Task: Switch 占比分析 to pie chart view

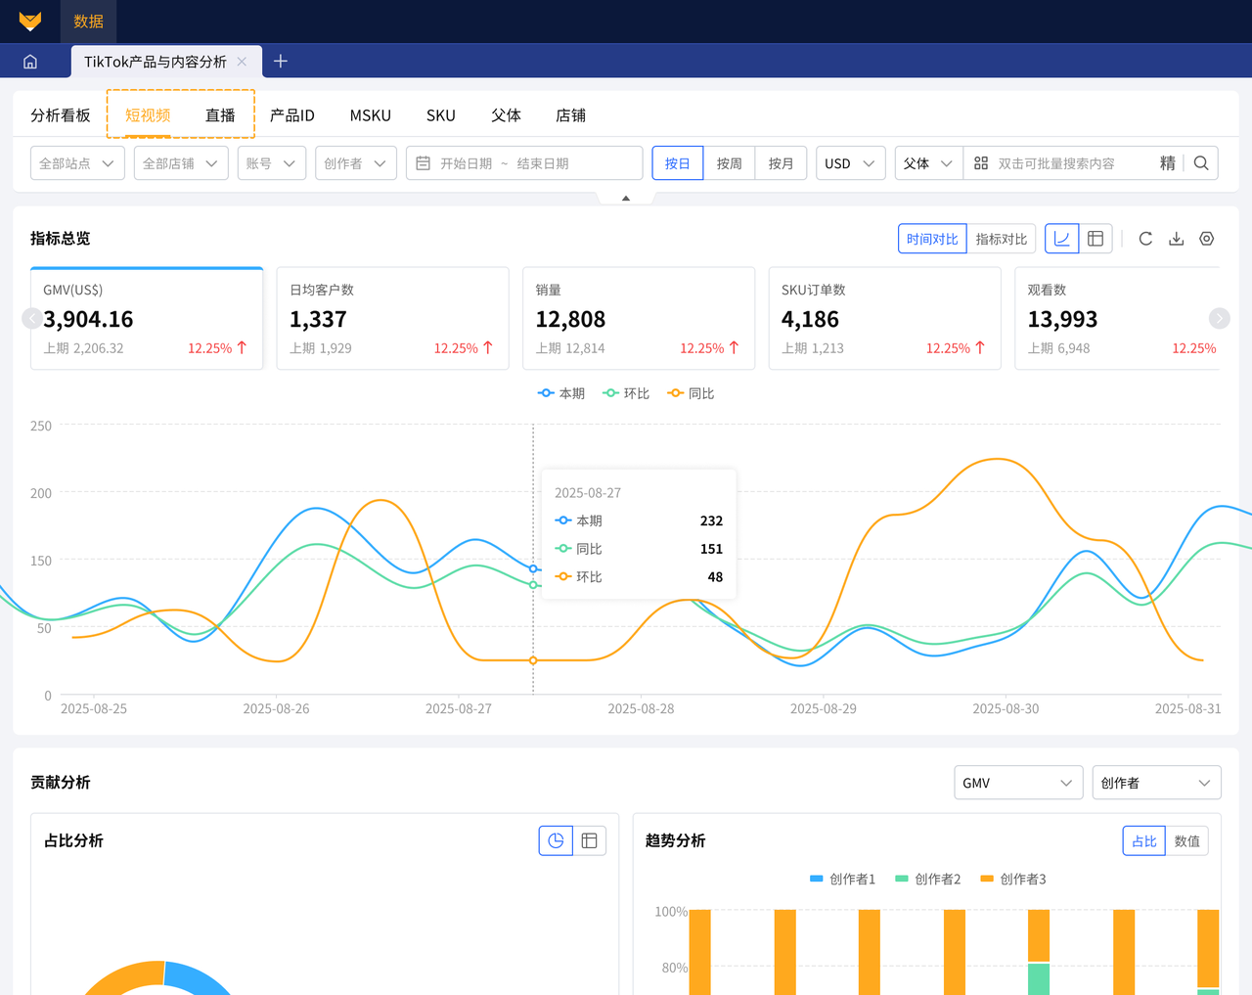Action: coord(556,840)
